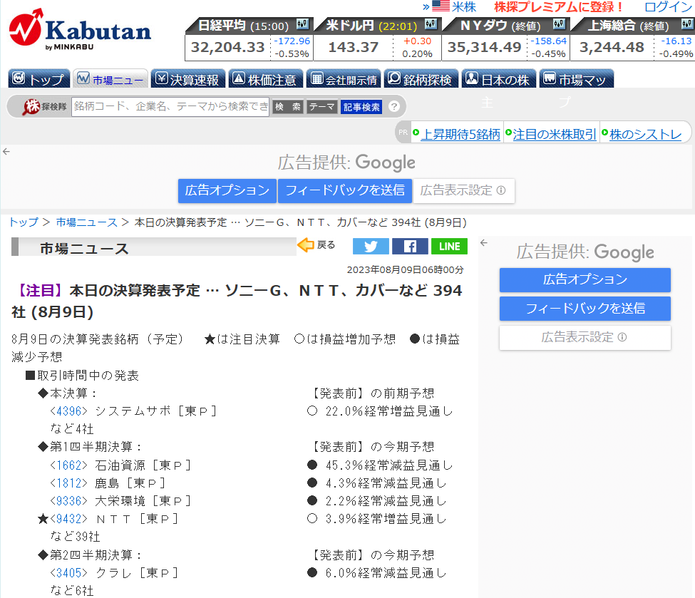695x598 pixels.
Task: Open NY Dow chart icon
Action: tap(563, 25)
